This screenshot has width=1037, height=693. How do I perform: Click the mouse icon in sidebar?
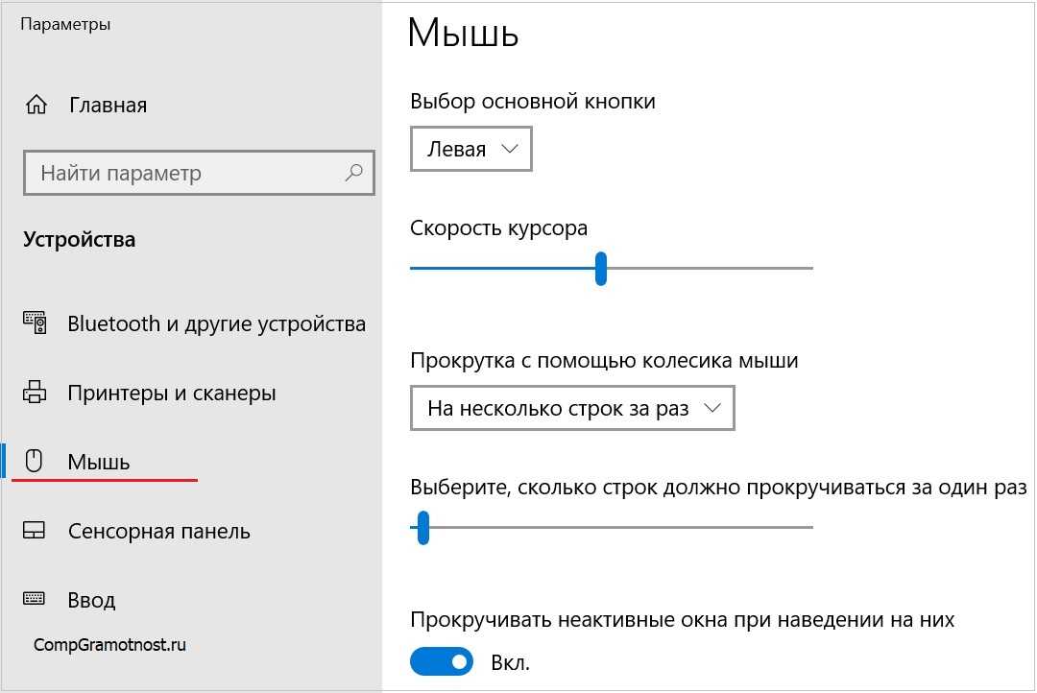35,462
